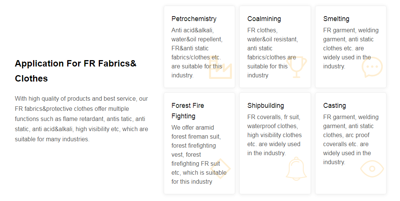Click the Coalmining FR clothes description
Screen dimensions: 400x201
pyautogui.click(x=272, y=53)
